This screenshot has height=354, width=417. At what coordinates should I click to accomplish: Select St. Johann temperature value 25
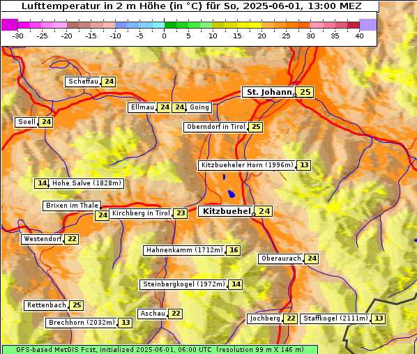click(x=305, y=92)
